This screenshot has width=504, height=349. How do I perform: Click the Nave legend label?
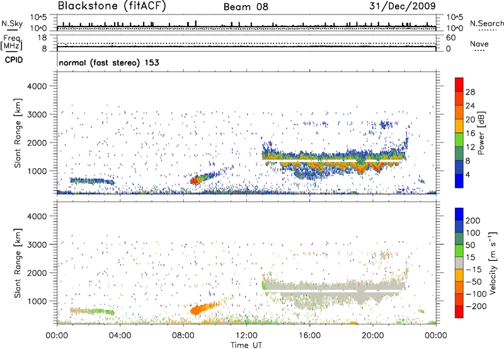[479, 43]
